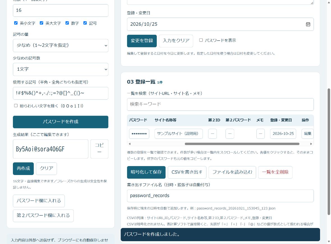Click the password length field showing 16

[x=61, y=10]
